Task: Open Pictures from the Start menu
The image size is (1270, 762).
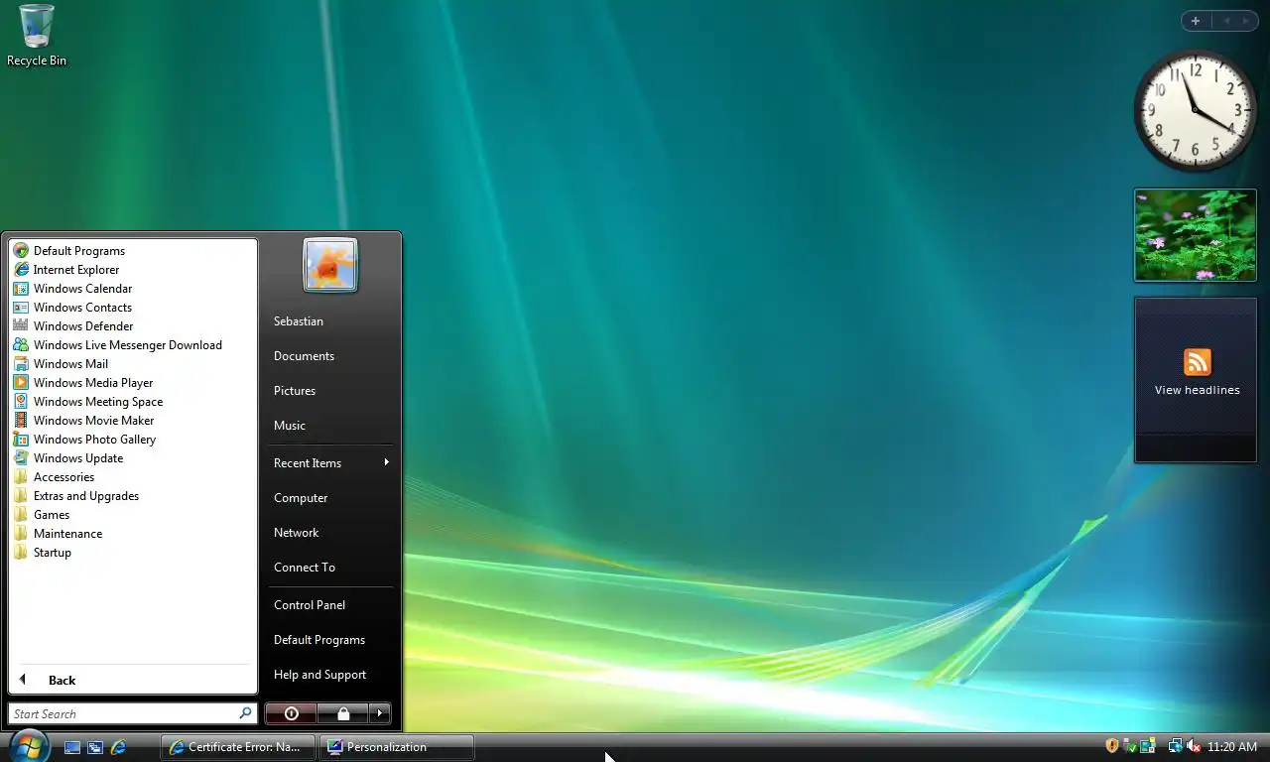Action: point(330,391)
